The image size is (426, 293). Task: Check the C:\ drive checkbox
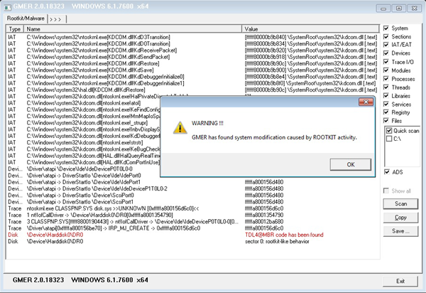pyautogui.click(x=389, y=139)
